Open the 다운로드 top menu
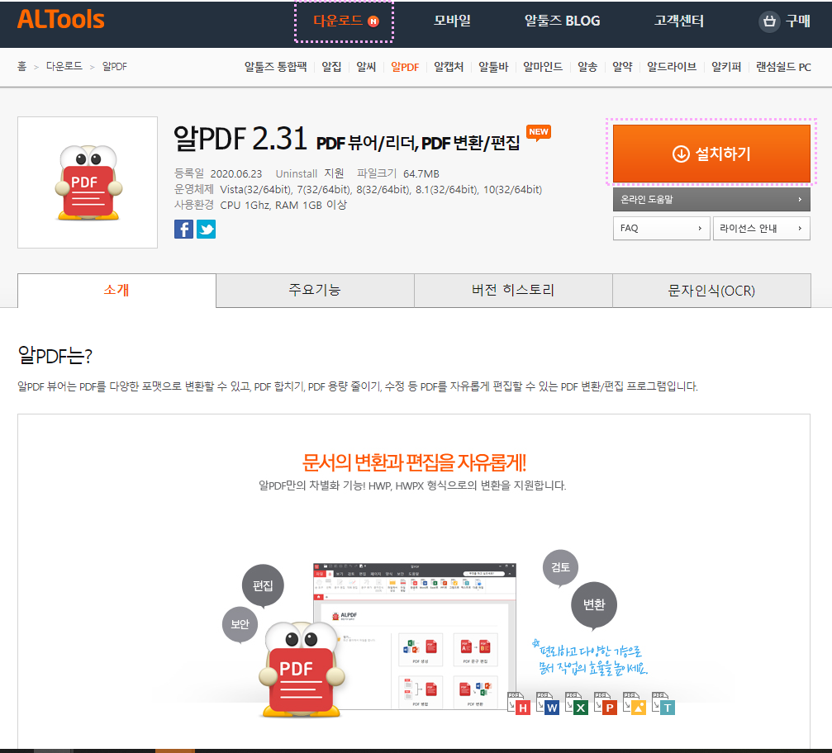832x753 pixels. (x=345, y=21)
